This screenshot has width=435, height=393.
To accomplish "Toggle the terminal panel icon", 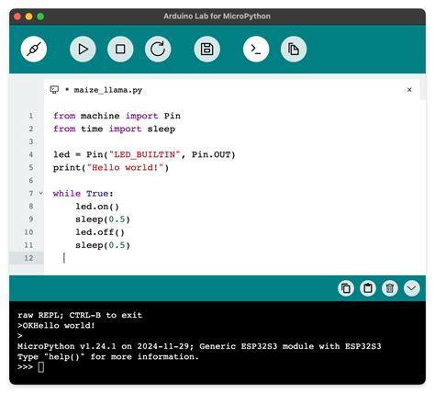I will click(256, 49).
